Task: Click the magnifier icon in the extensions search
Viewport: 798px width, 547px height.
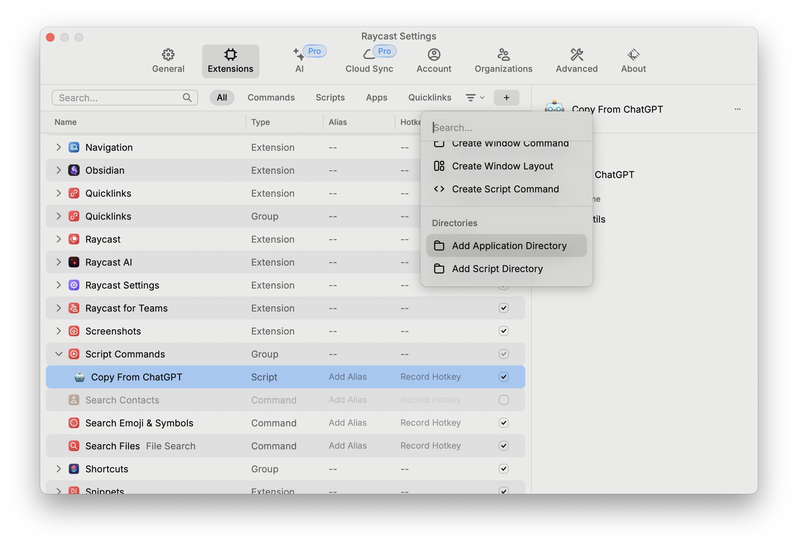Action: [x=187, y=98]
